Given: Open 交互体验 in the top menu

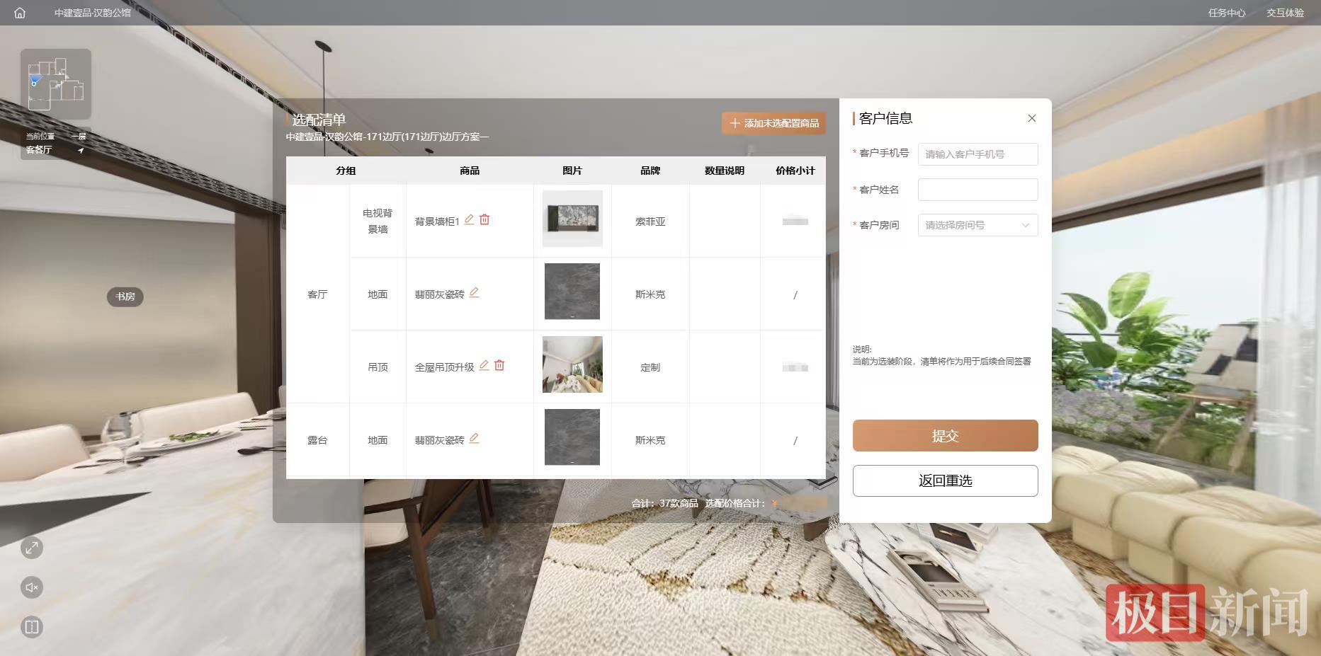Looking at the screenshot, I should (x=1285, y=13).
